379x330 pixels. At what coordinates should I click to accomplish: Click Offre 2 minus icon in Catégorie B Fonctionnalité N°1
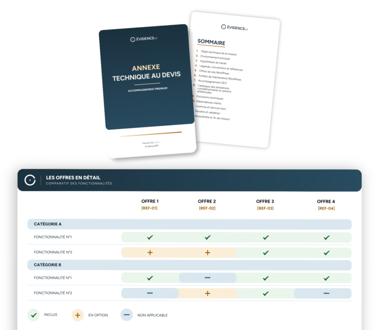coord(207,278)
